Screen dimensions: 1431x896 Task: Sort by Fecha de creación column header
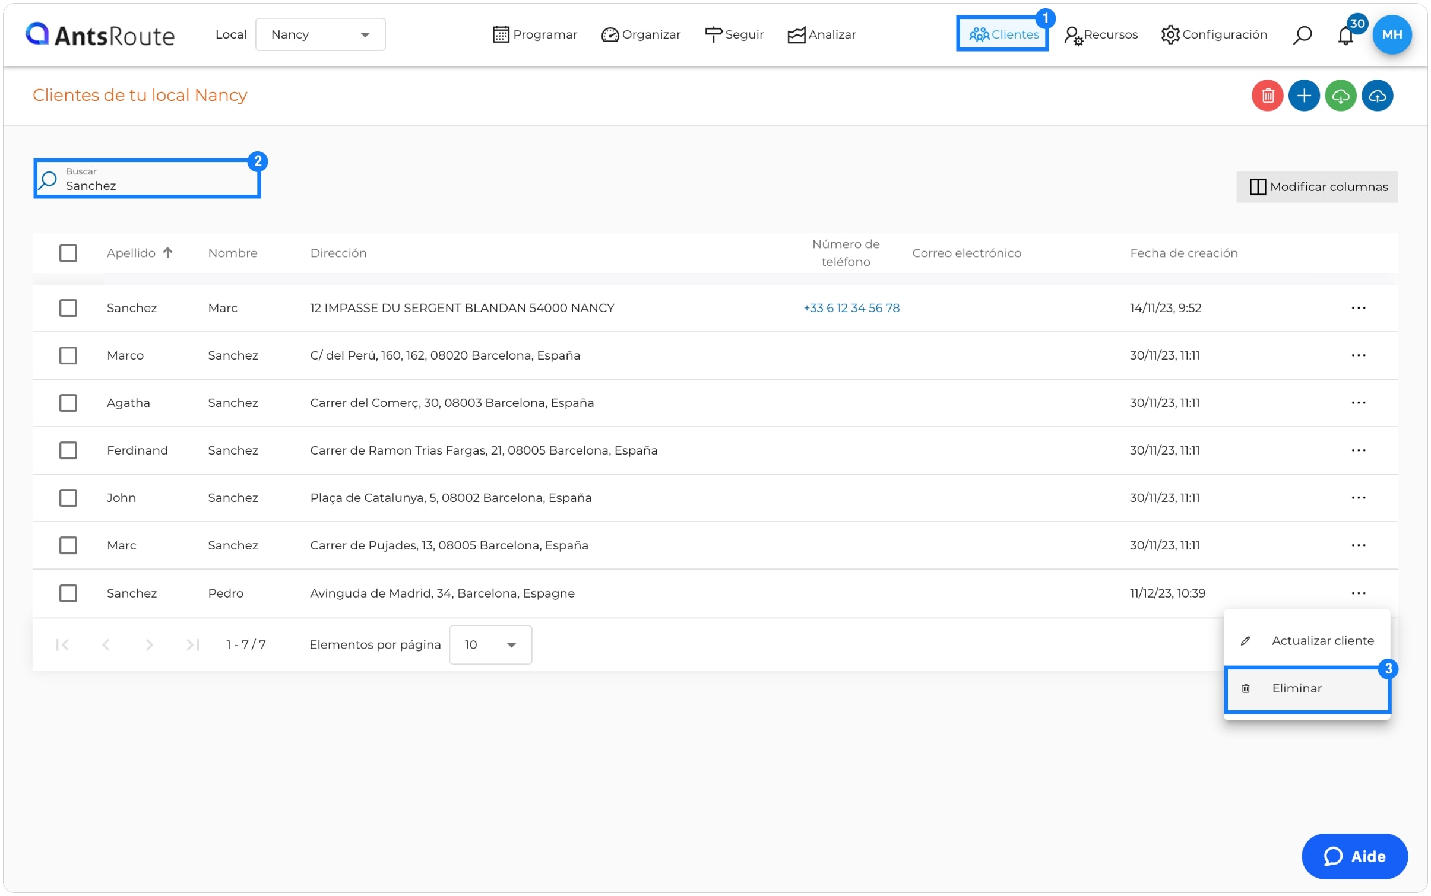pyautogui.click(x=1183, y=253)
